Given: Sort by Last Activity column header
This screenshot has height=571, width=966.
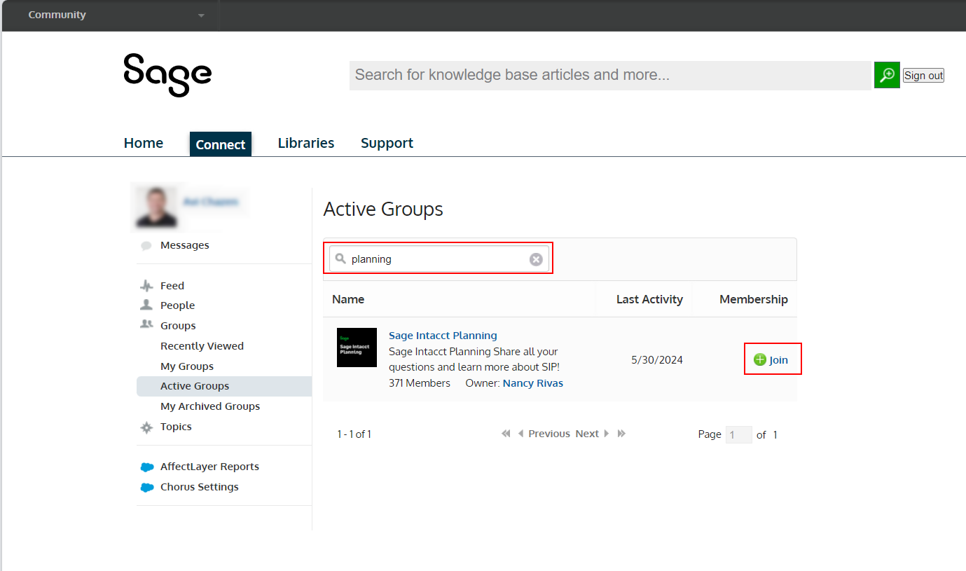Looking at the screenshot, I should (x=649, y=299).
